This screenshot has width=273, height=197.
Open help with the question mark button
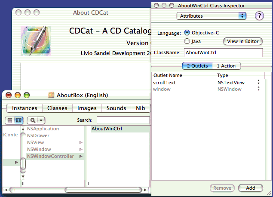tap(259, 16)
